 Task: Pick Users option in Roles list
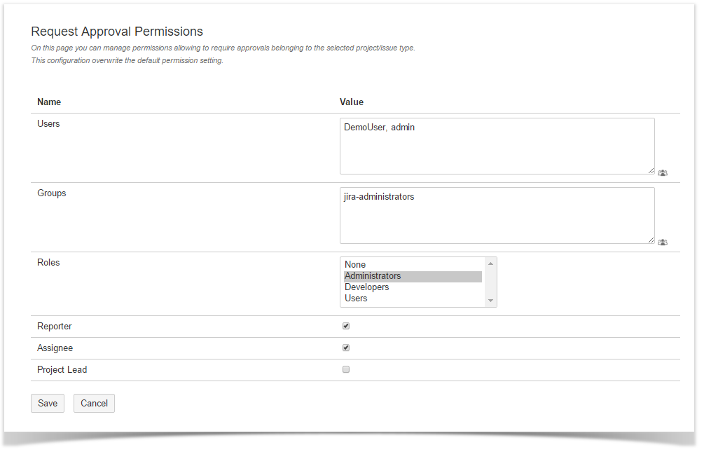point(356,299)
